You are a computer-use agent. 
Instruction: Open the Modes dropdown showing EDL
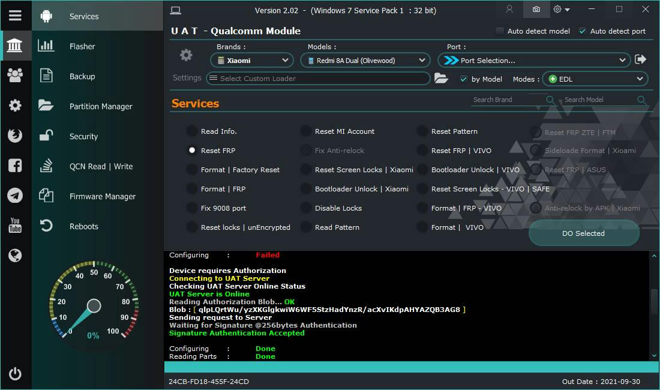(x=595, y=79)
